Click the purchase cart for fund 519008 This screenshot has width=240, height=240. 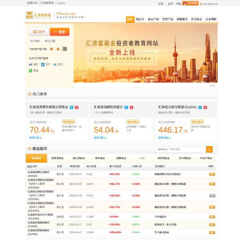coord(212,232)
